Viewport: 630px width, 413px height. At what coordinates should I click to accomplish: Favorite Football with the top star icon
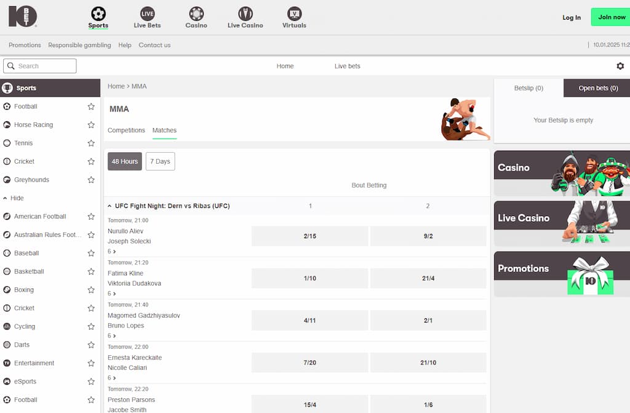click(91, 106)
